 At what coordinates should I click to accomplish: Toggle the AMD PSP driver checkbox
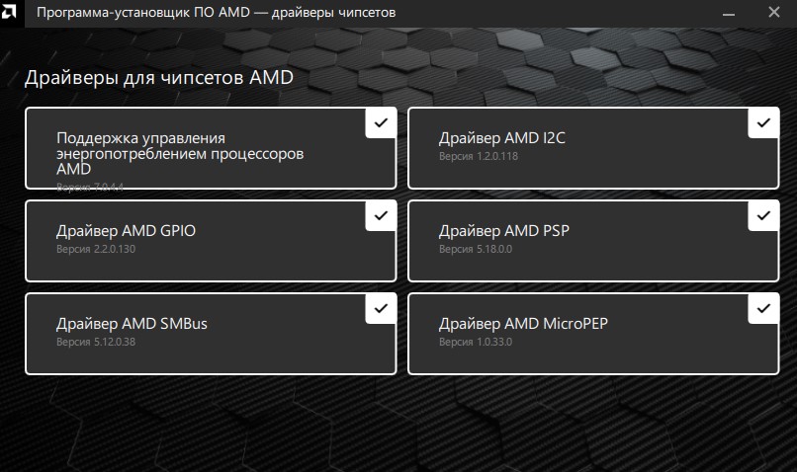(x=763, y=215)
